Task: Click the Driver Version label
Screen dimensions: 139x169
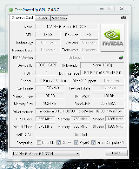Action: [x=23, y=112]
